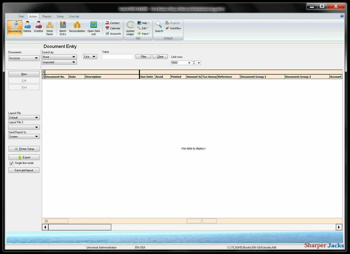The width and height of the screenshot is (350, 254).
Task: Toggle Single line mode checkbox
Action: 11,163
